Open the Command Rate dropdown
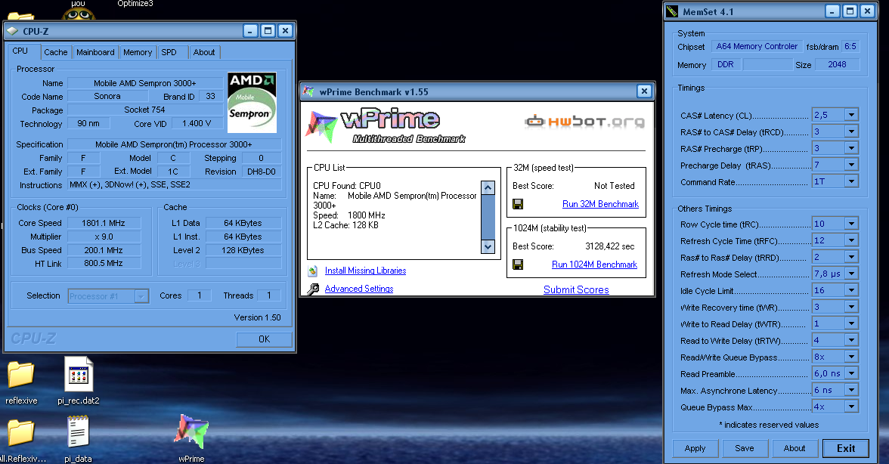The width and height of the screenshot is (889, 464). pyautogui.click(x=851, y=181)
